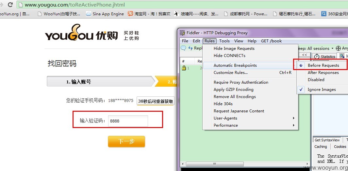Close the open Rules menu
This screenshot has height=171, width=348.
209,41
